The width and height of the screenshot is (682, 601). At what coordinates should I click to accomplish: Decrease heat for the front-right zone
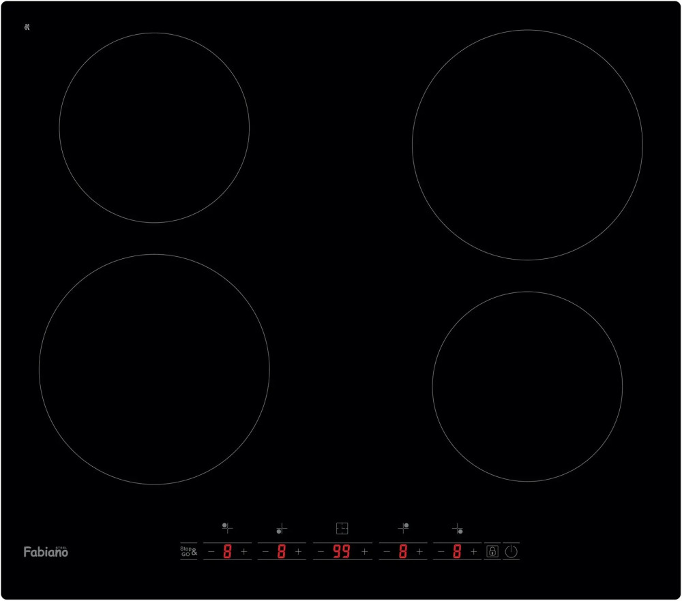[x=441, y=551]
